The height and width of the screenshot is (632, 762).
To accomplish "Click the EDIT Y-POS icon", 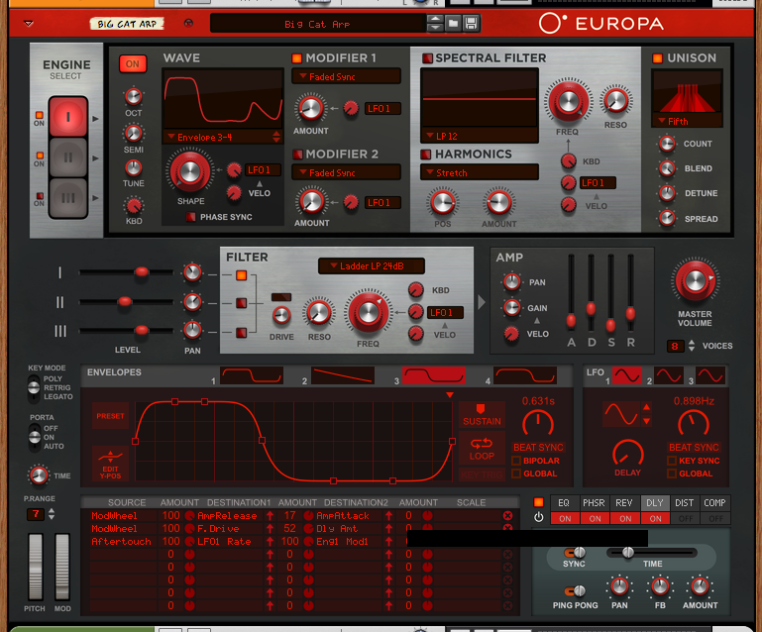I will pos(110,464).
